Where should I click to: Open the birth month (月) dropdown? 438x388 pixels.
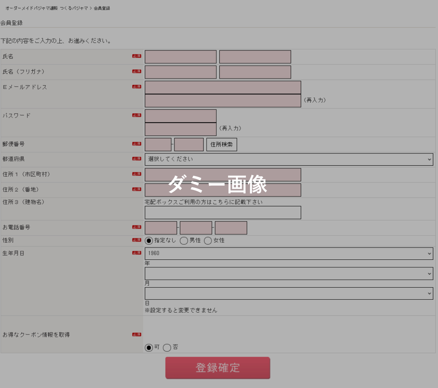click(x=289, y=274)
